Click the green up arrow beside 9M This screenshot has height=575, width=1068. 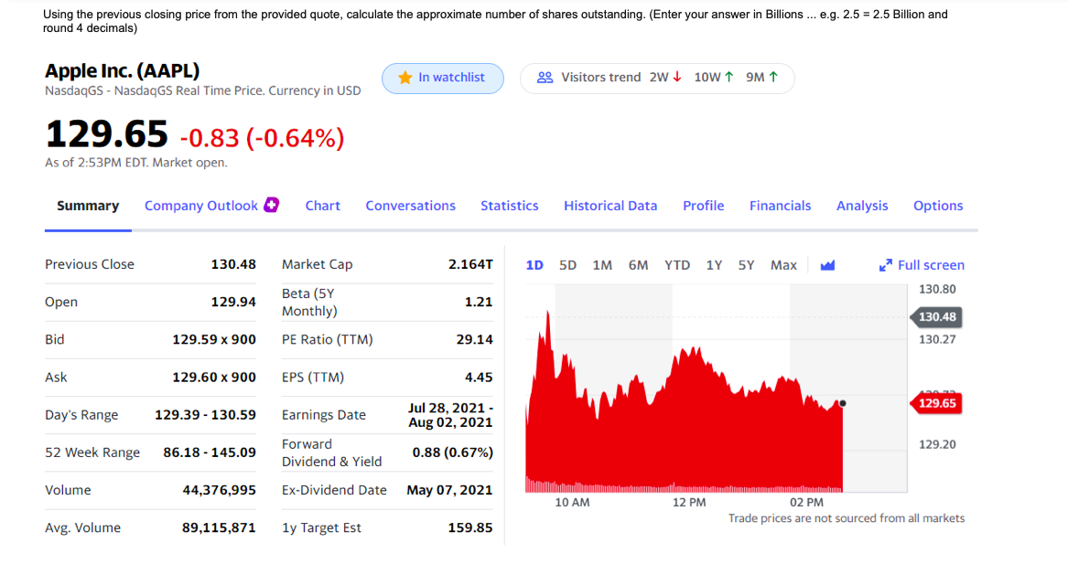(x=773, y=77)
